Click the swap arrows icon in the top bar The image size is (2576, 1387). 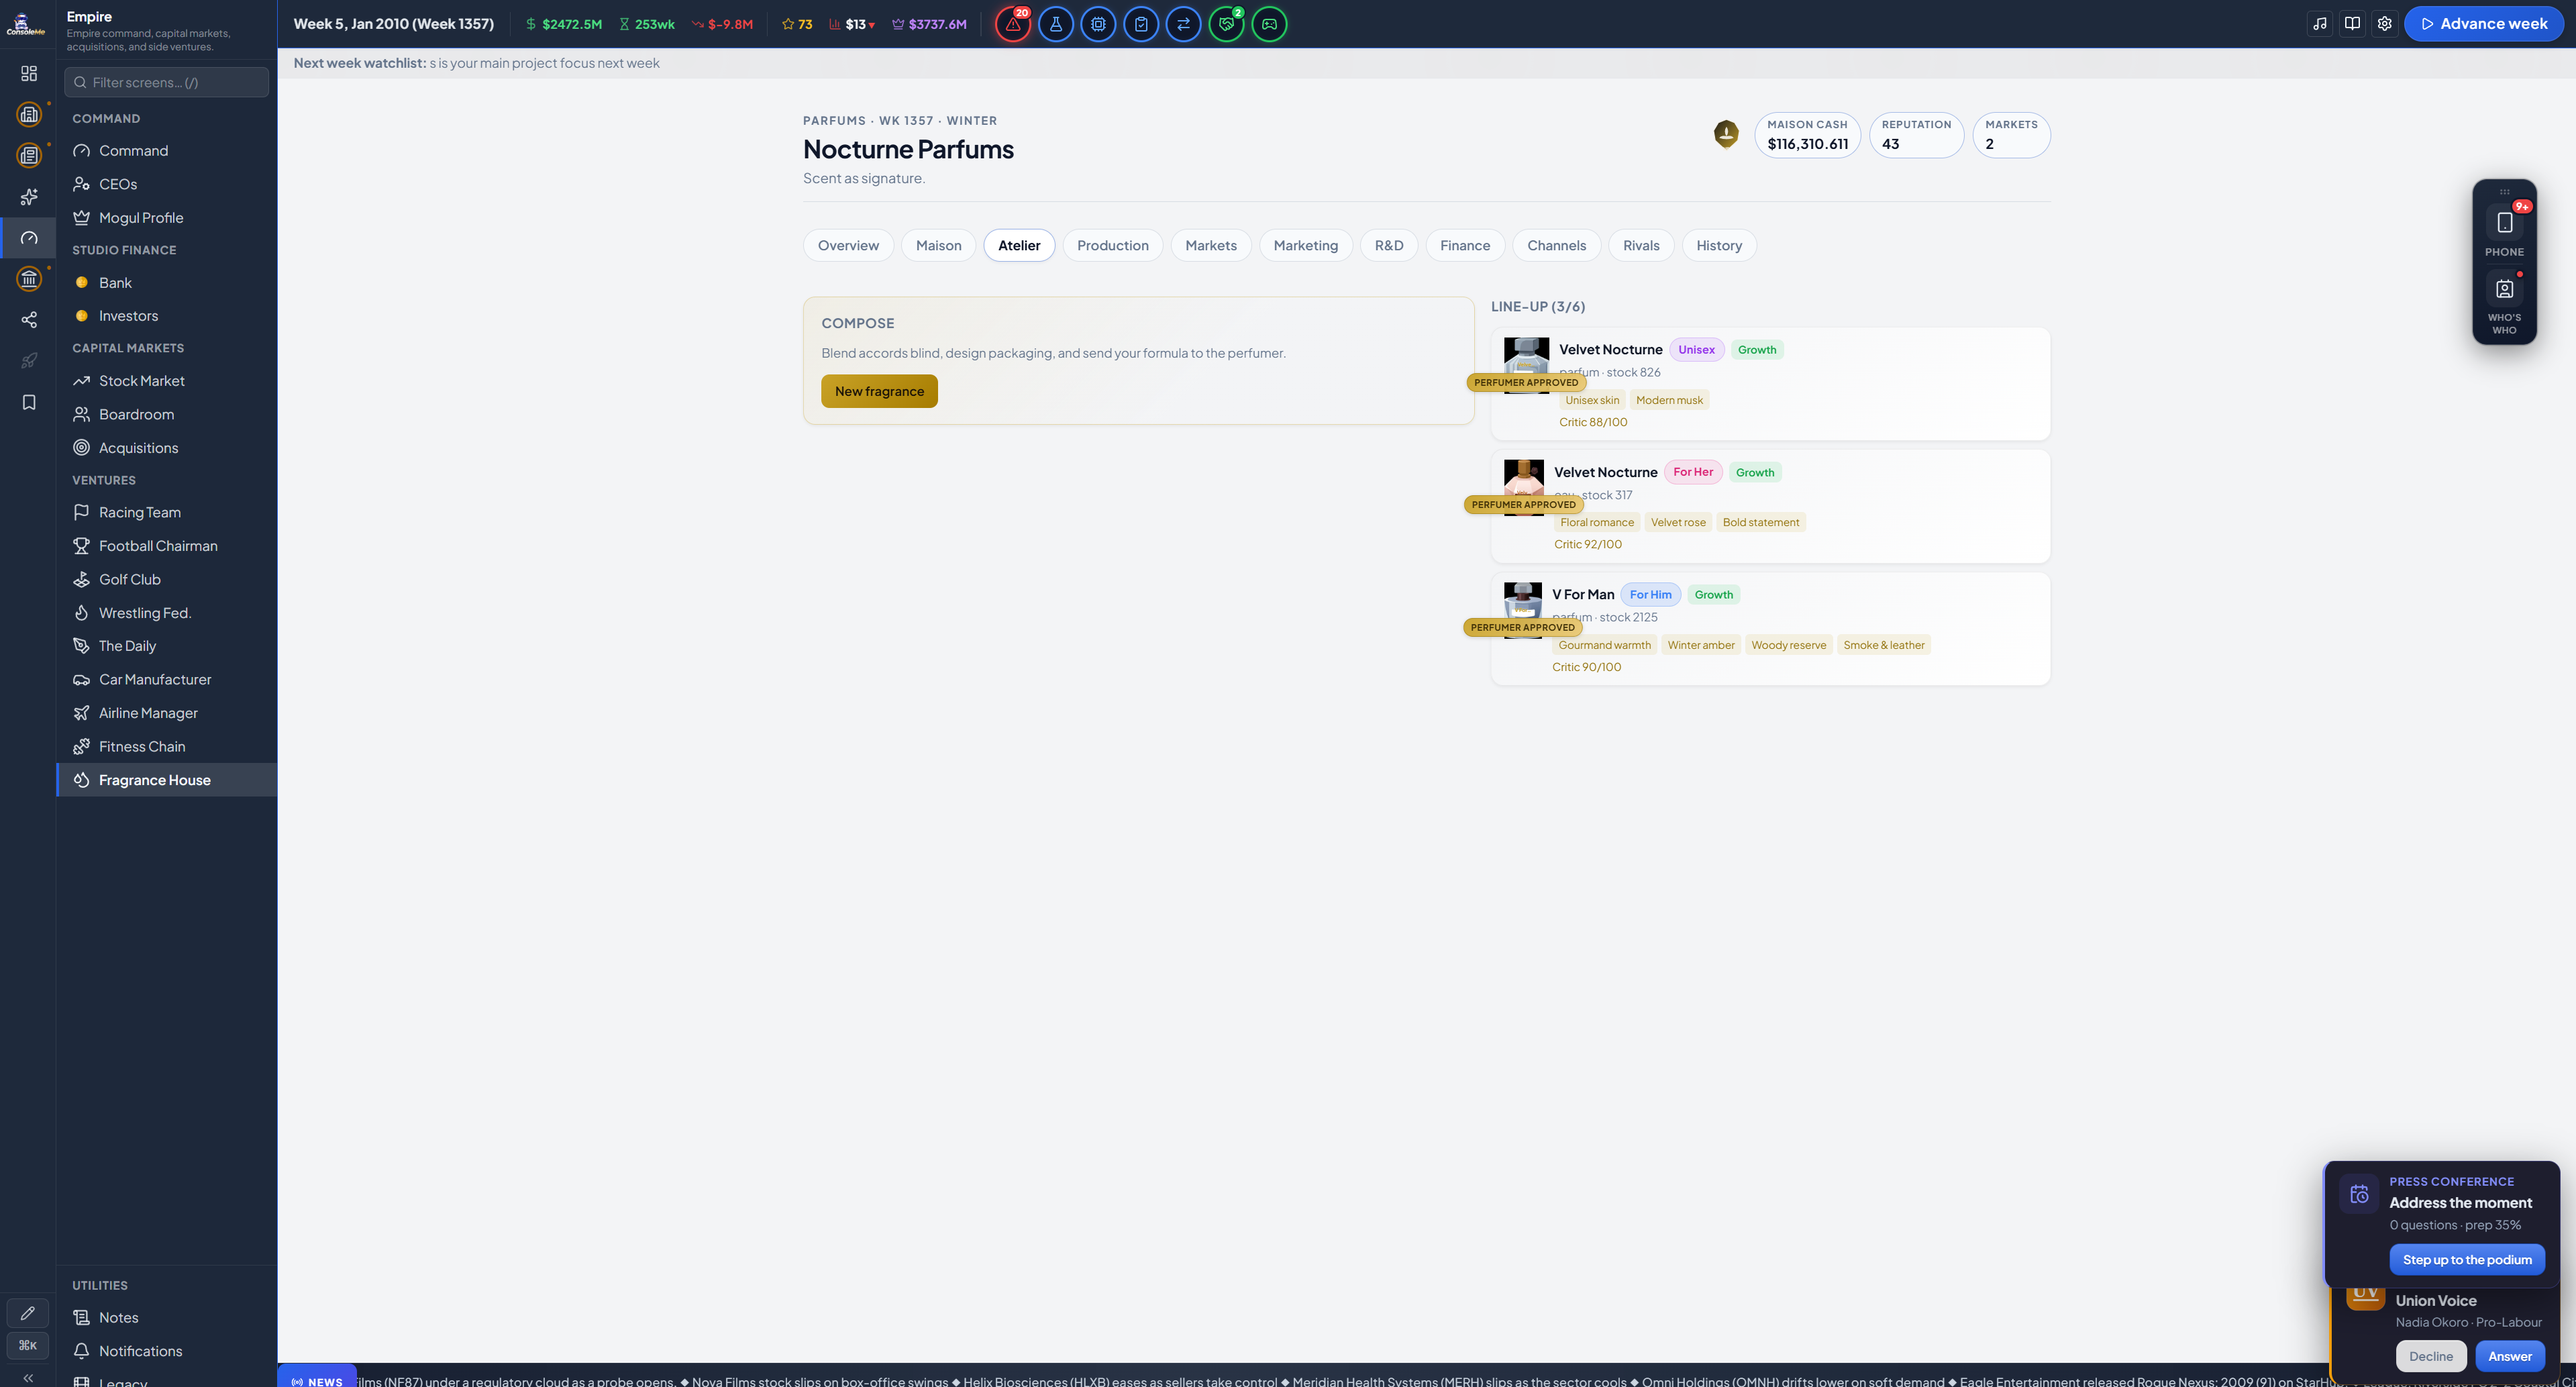click(1183, 24)
